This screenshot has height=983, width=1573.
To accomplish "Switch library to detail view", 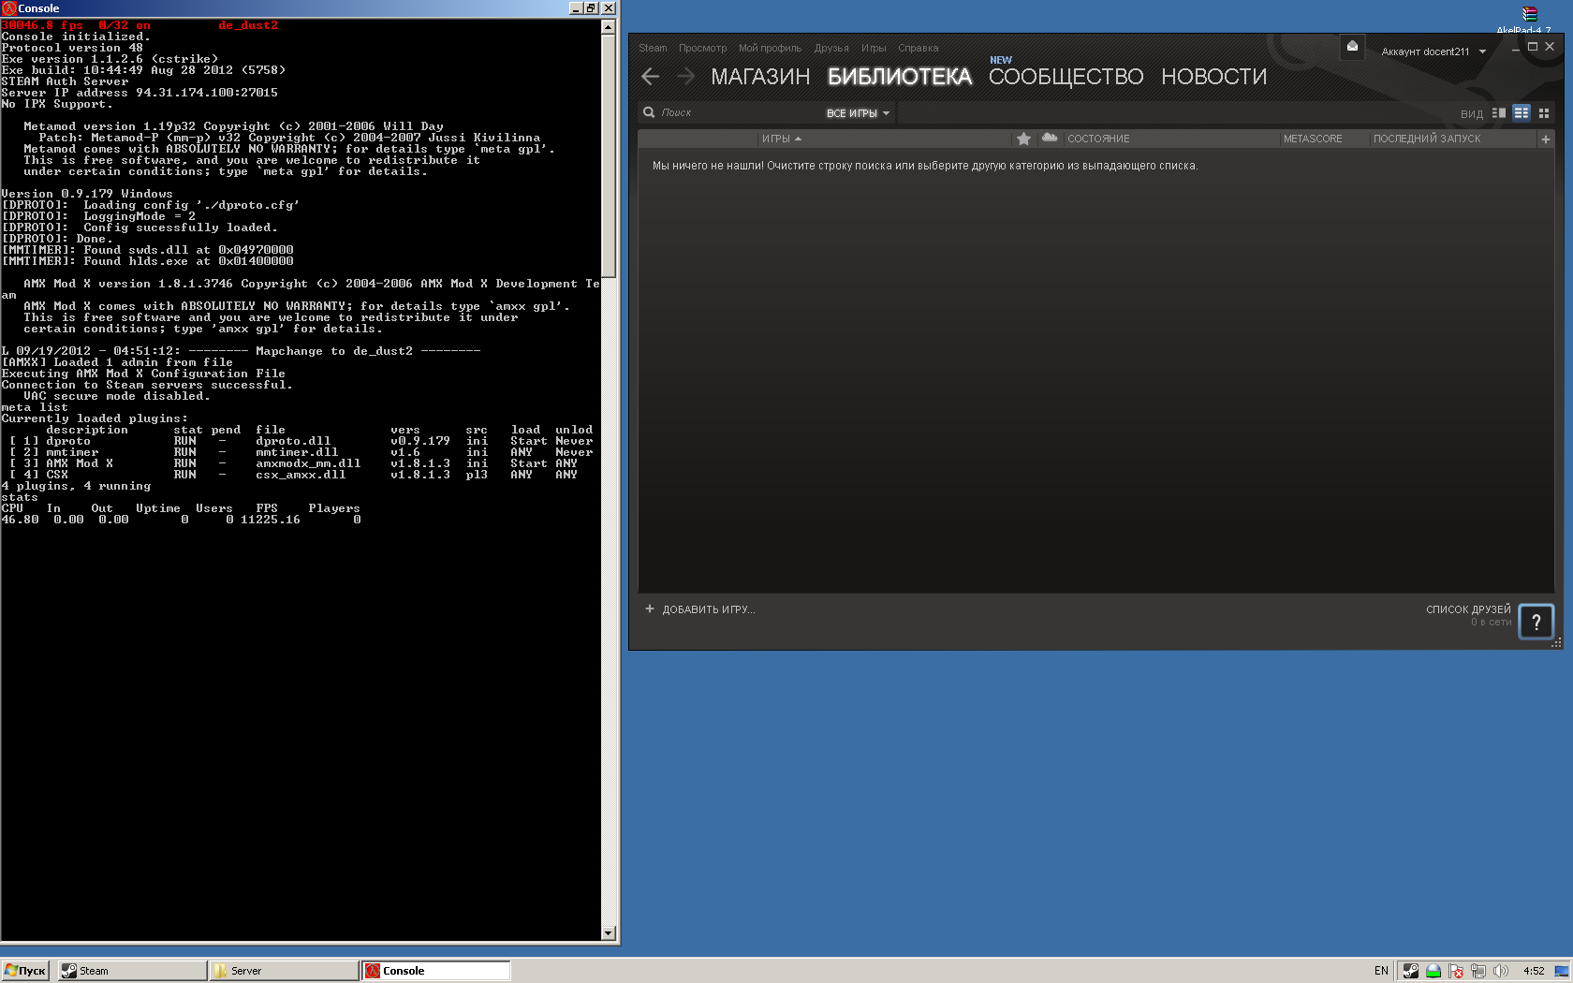I will [x=1499, y=113].
